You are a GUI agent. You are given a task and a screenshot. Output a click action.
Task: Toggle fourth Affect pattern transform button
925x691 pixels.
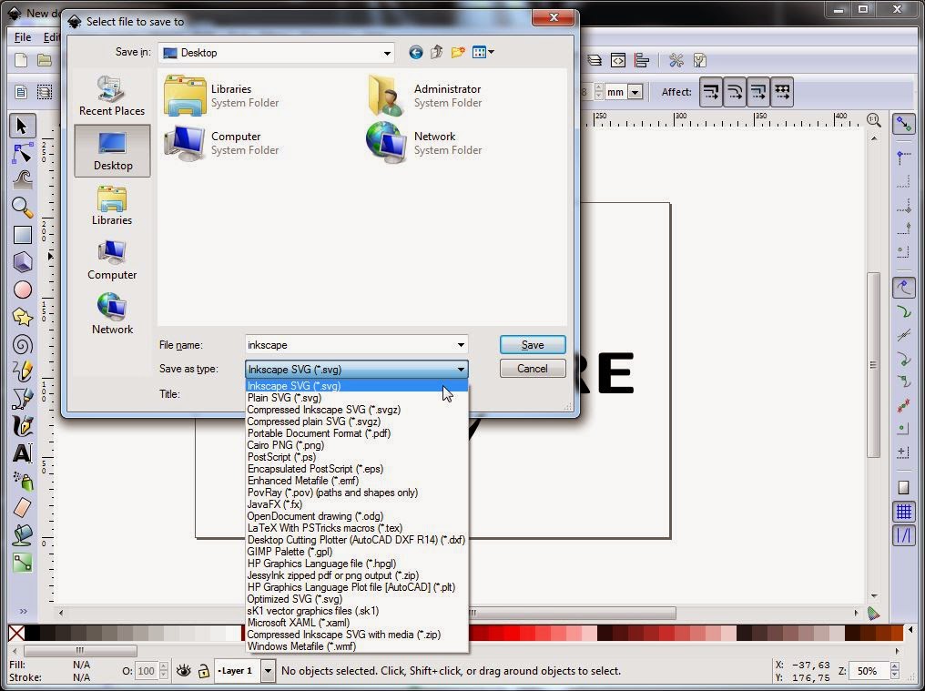[x=782, y=92]
